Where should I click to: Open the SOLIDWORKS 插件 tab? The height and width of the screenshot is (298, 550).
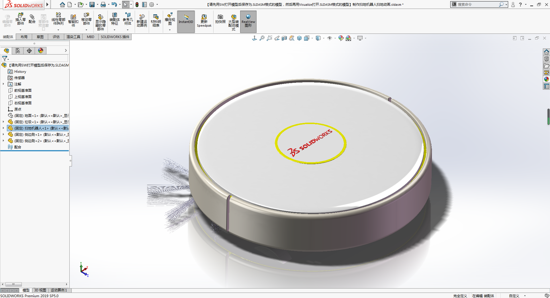[115, 37]
